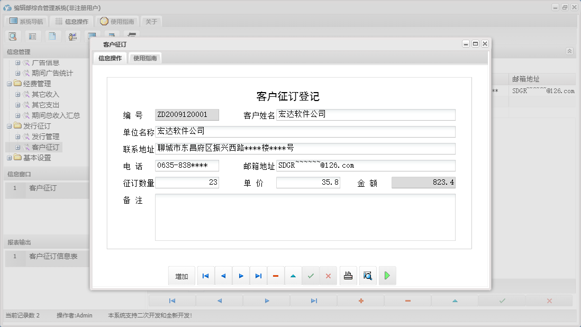
Task: Click the blue edit triangle icon
Action: tap(293, 275)
